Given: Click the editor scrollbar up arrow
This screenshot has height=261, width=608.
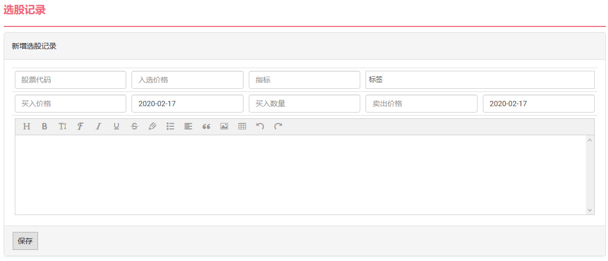Looking at the screenshot, I should pos(590,139).
